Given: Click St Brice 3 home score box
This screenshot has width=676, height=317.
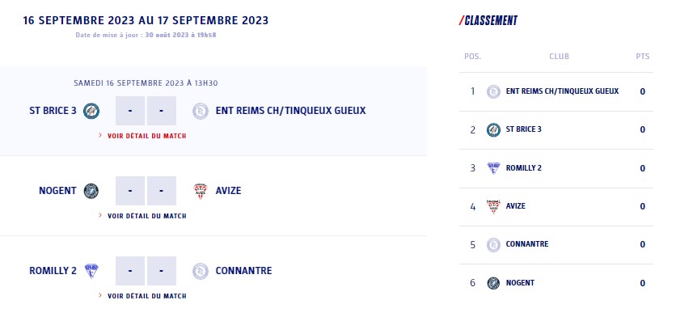Looking at the screenshot, I should click(x=129, y=111).
